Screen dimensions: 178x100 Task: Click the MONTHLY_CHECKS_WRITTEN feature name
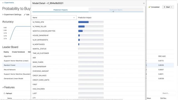44,31
